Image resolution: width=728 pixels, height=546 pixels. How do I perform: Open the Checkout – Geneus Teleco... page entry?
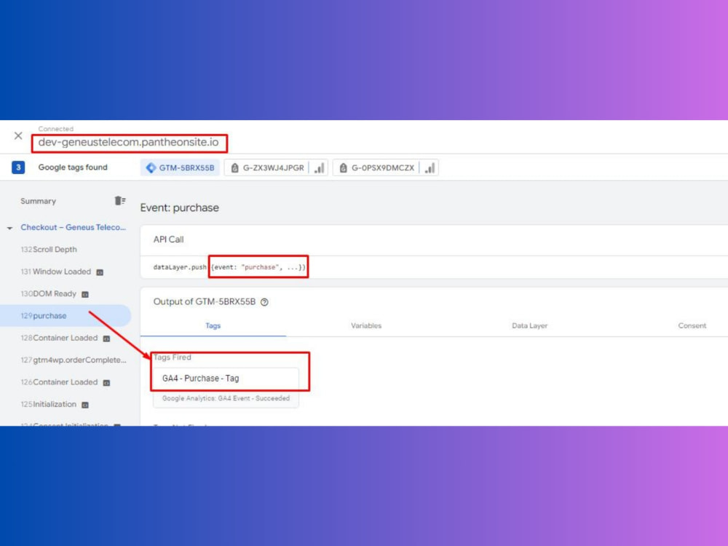click(x=74, y=227)
